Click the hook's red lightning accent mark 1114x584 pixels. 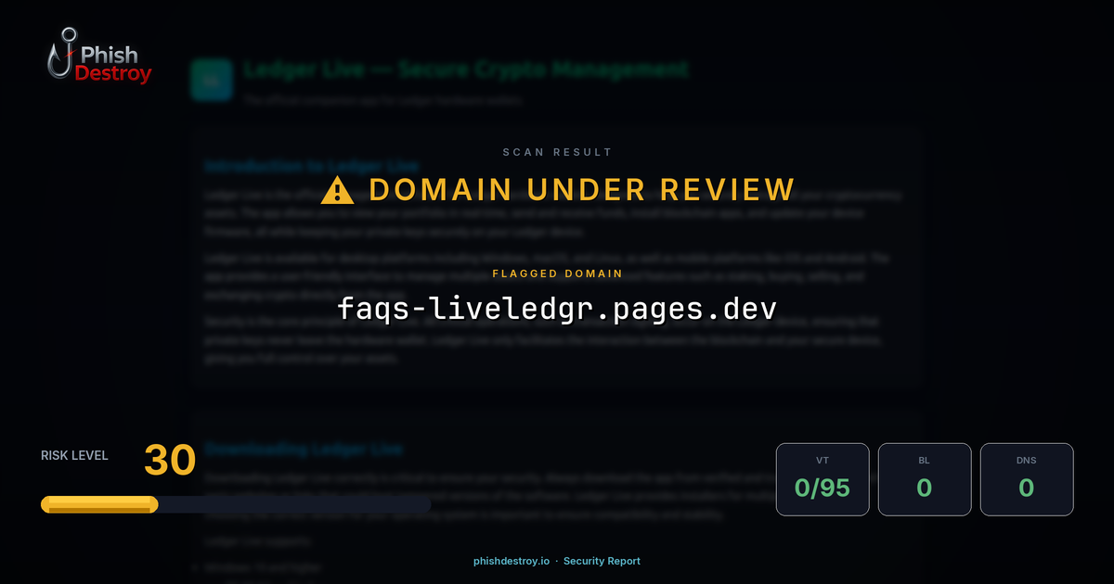pyautogui.click(x=70, y=54)
